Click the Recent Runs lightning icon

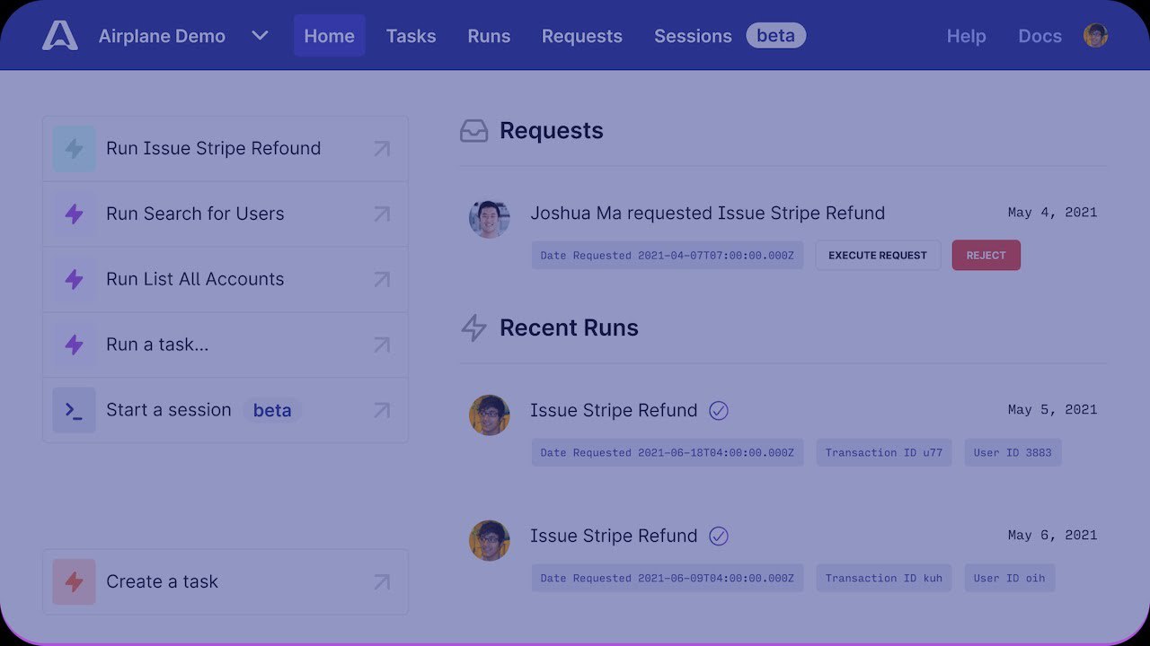473,328
